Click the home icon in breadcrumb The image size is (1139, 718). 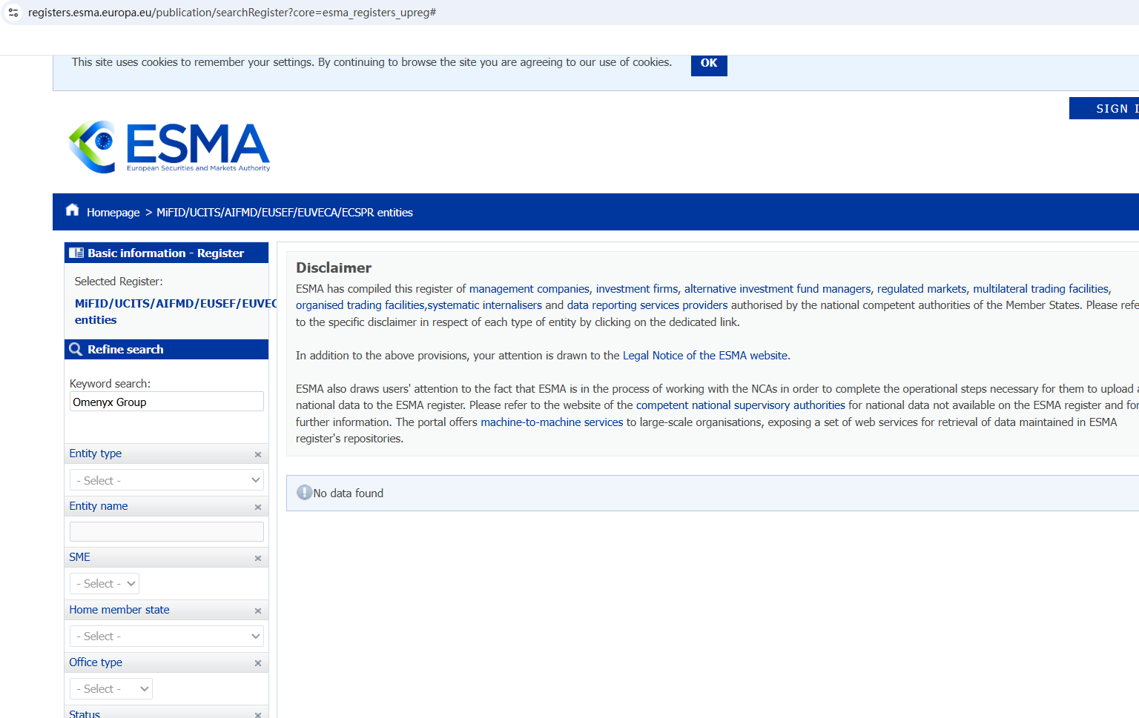pos(72,210)
